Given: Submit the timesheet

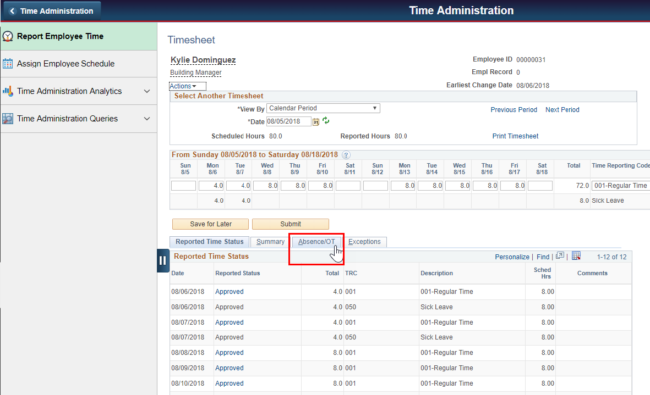Looking at the screenshot, I should pos(291,224).
